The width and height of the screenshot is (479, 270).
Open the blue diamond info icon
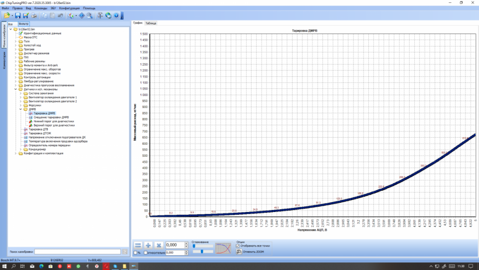[x=81, y=16]
